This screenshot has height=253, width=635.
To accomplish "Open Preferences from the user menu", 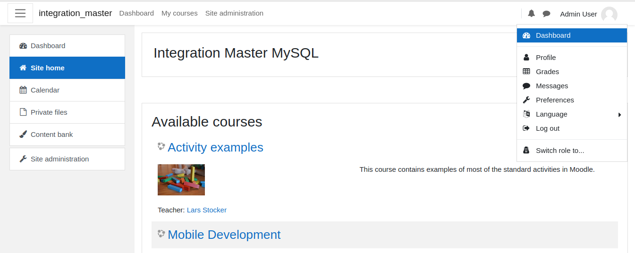I will click(x=572, y=100).
